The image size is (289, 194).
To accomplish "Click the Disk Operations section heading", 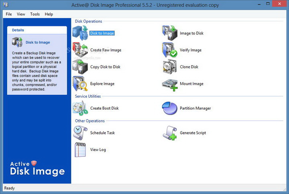I will tap(88, 21).
